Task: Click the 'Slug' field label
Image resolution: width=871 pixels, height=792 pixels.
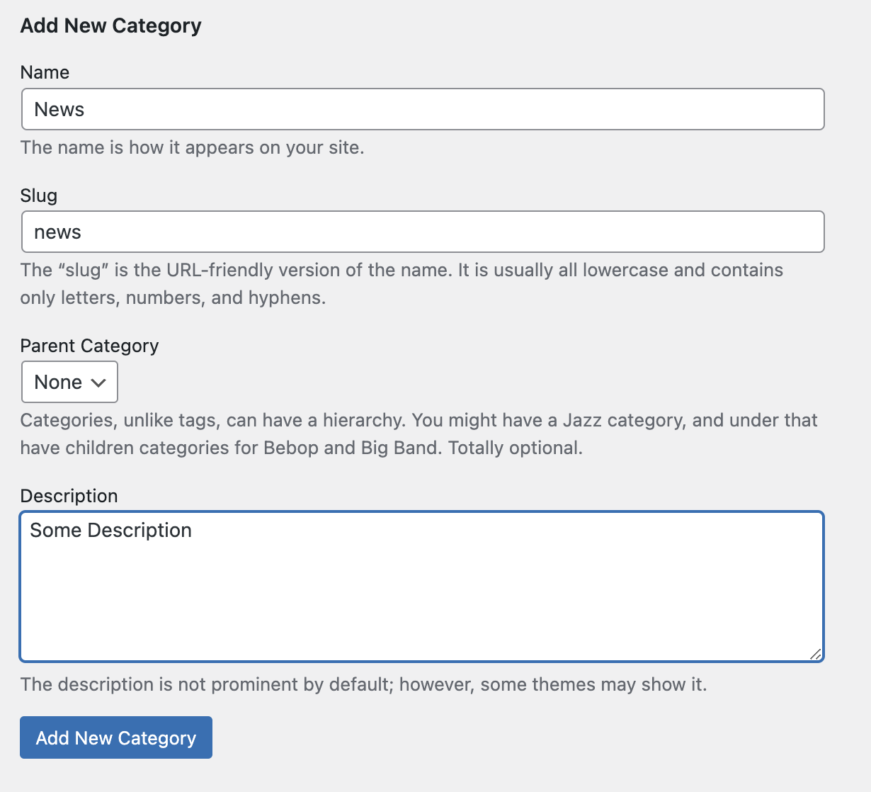Action: click(39, 196)
